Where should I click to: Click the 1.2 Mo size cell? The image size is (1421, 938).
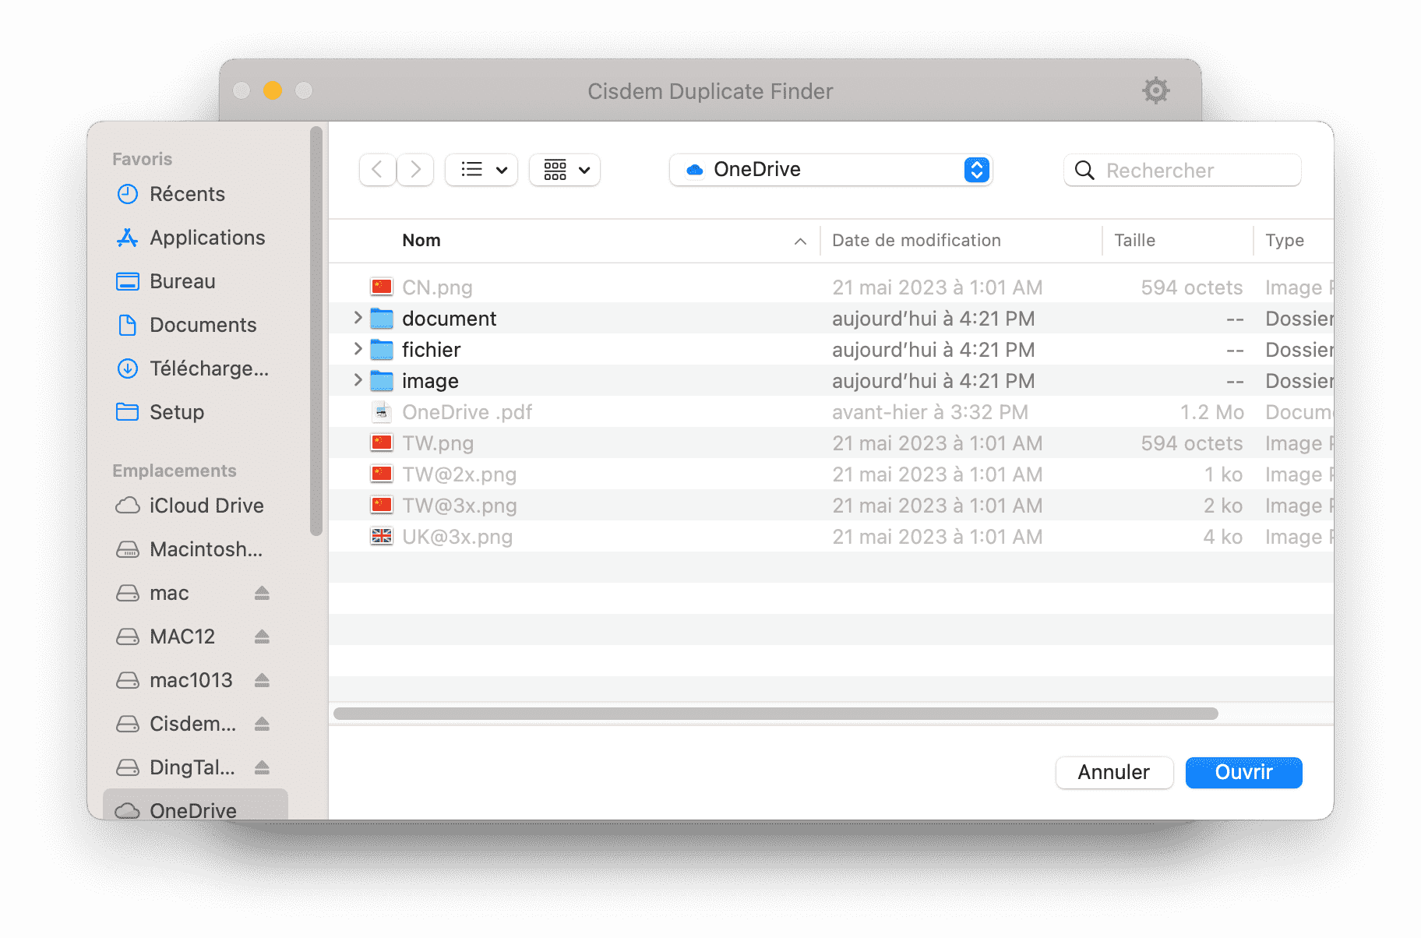coord(1211,412)
